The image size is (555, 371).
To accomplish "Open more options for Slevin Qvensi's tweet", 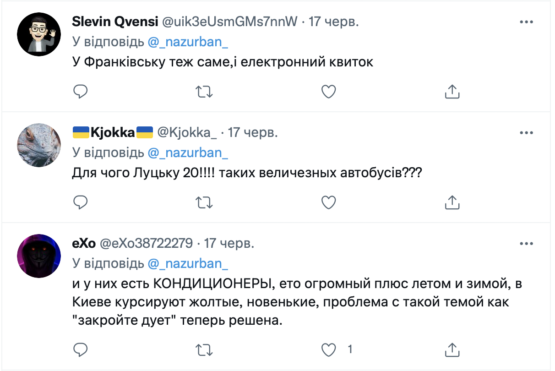I will [x=526, y=22].
